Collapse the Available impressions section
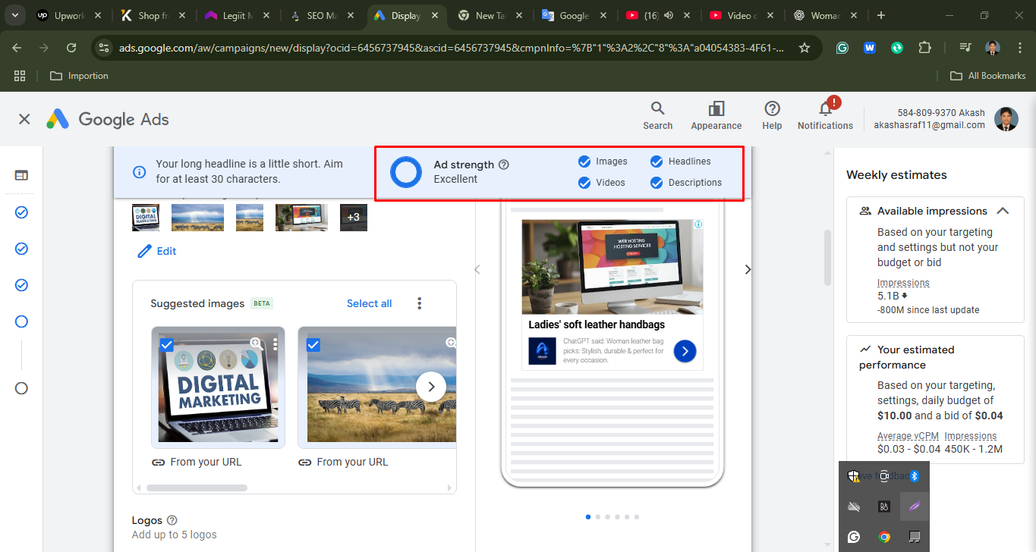 (x=1003, y=211)
